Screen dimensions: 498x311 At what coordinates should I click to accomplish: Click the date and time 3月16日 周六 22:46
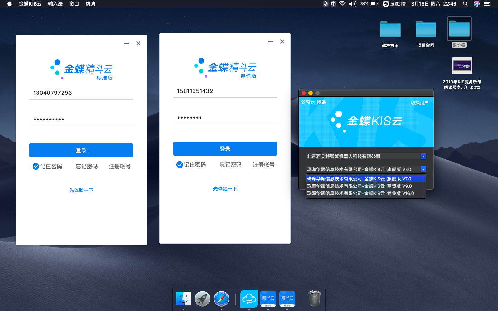click(x=434, y=4)
